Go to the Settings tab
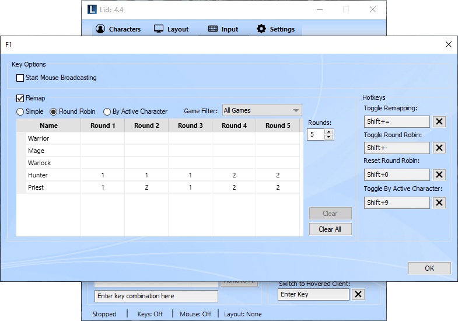 pyautogui.click(x=276, y=29)
